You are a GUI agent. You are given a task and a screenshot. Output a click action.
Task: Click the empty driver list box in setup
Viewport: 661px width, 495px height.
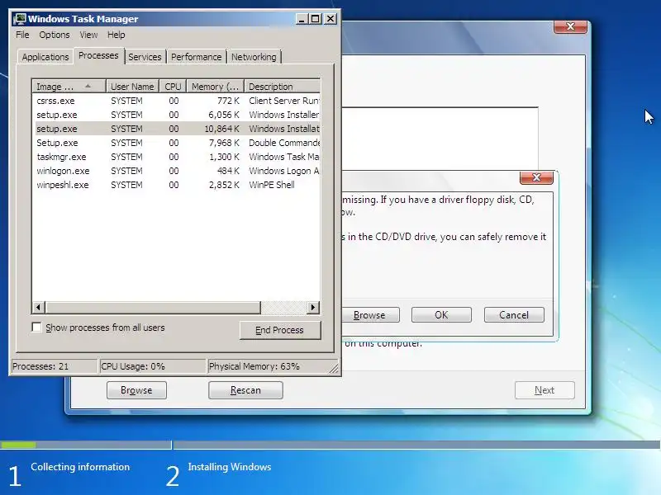click(x=440, y=139)
